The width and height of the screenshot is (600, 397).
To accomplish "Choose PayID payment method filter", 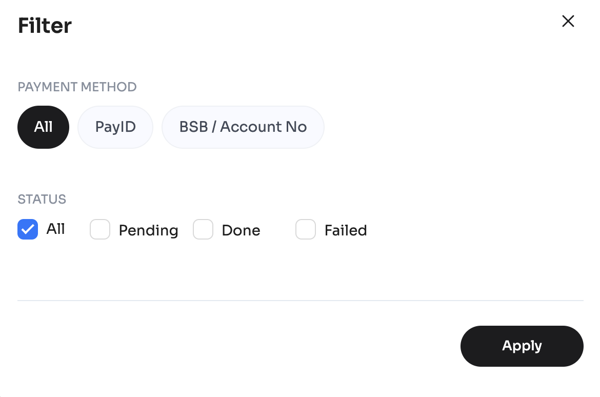I will pyautogui.click(x=115, y=127).
